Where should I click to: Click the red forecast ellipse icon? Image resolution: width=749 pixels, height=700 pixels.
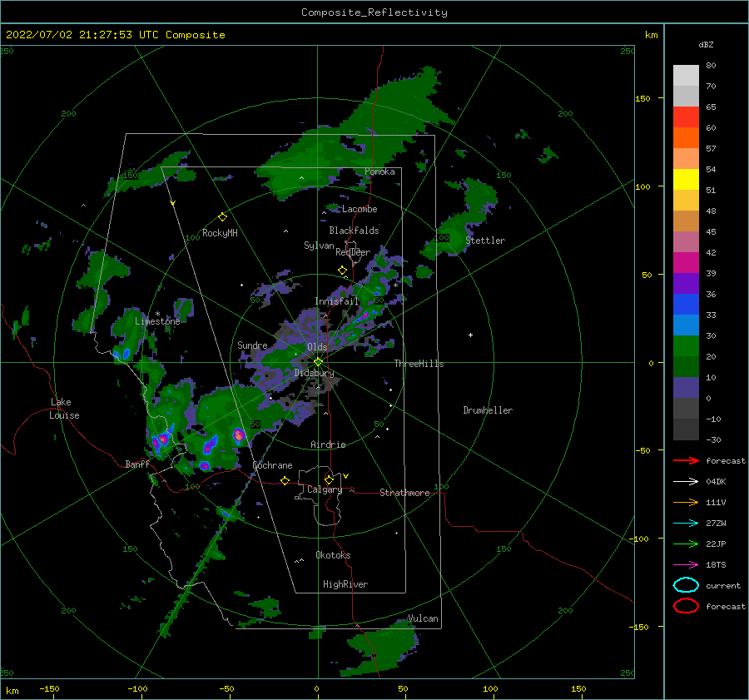click(x=686, y=606)
